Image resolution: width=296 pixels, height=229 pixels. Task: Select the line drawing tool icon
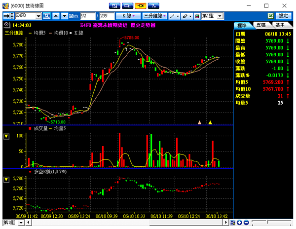[172, 16]
